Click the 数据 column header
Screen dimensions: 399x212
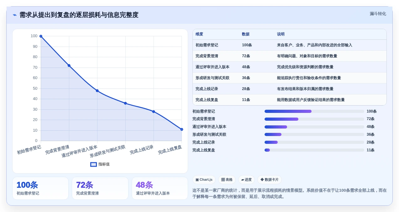click(246, 34)
